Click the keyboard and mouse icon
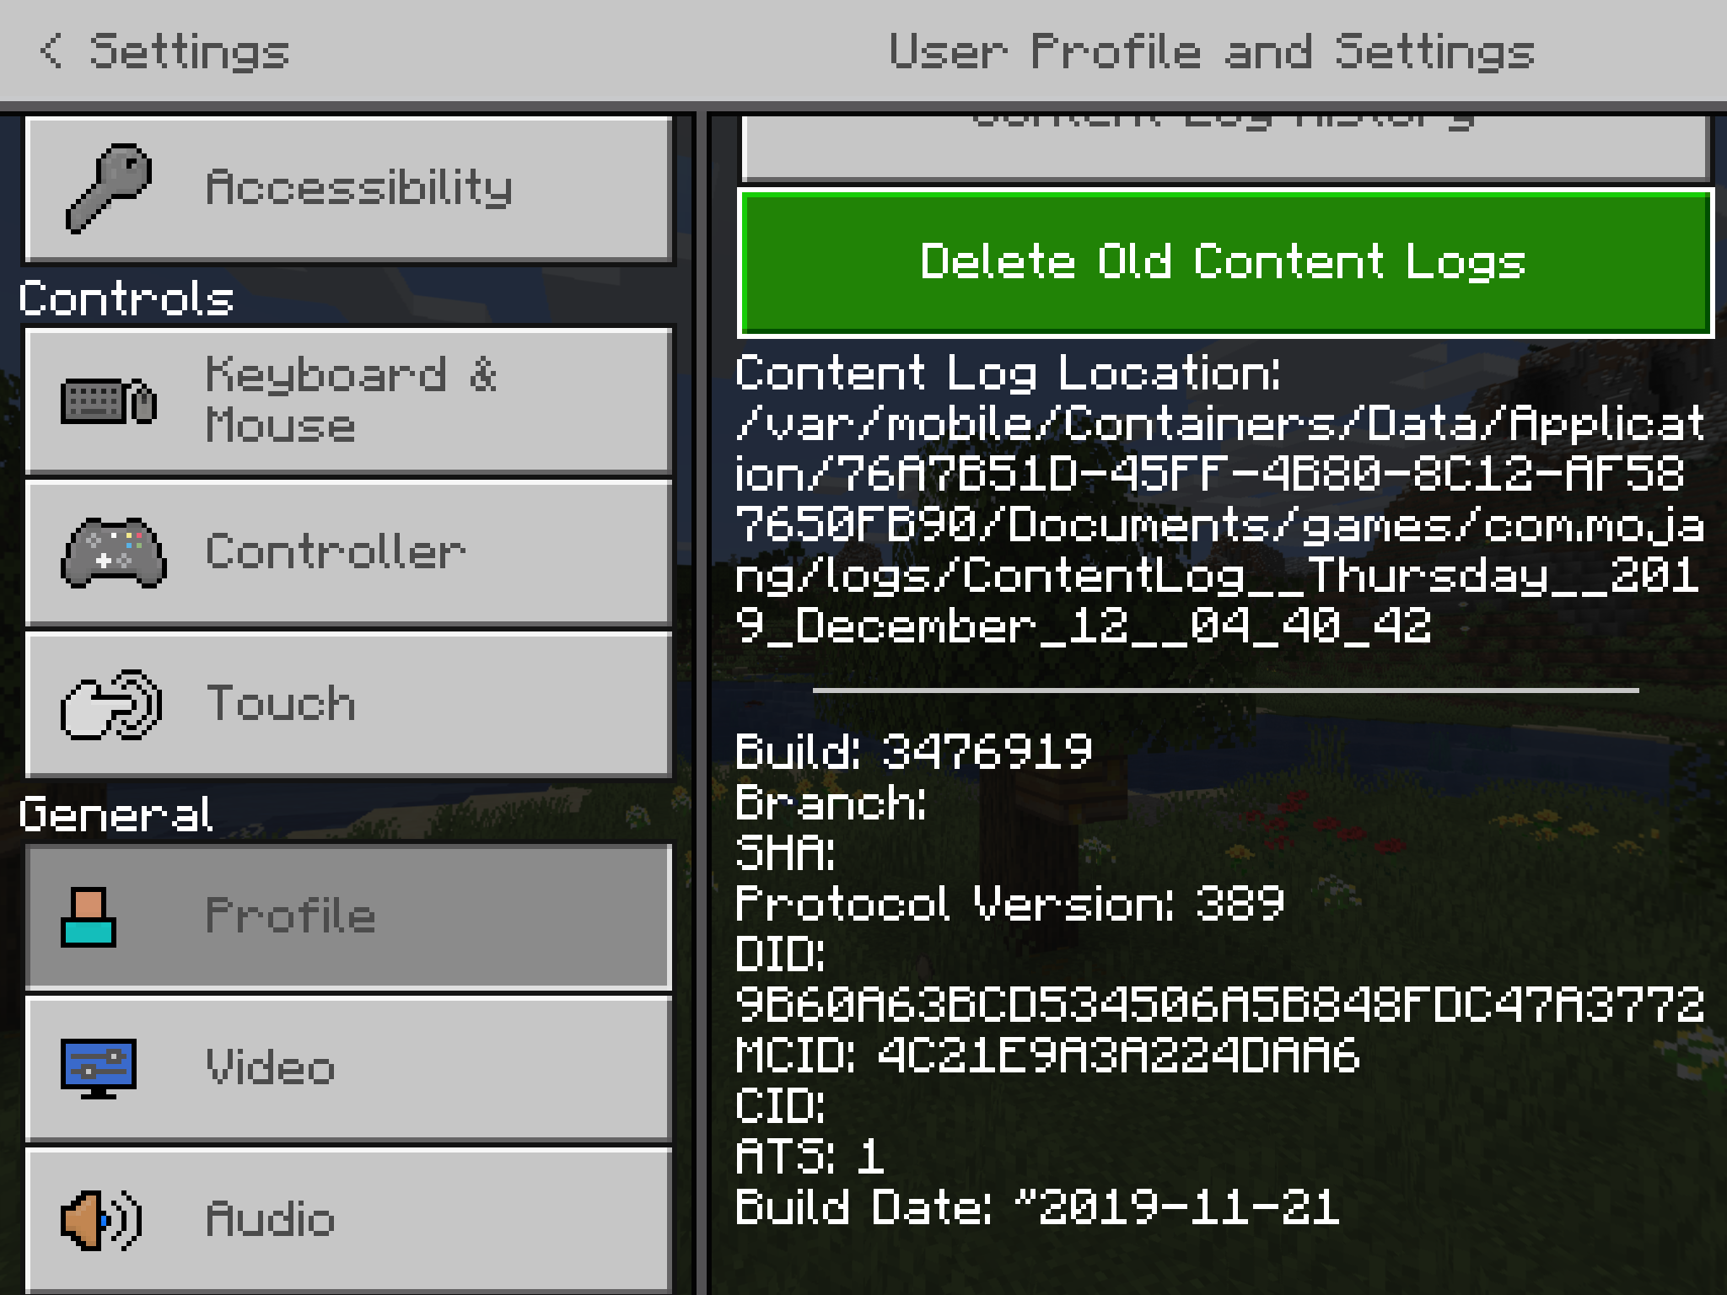 coord(109,400)
